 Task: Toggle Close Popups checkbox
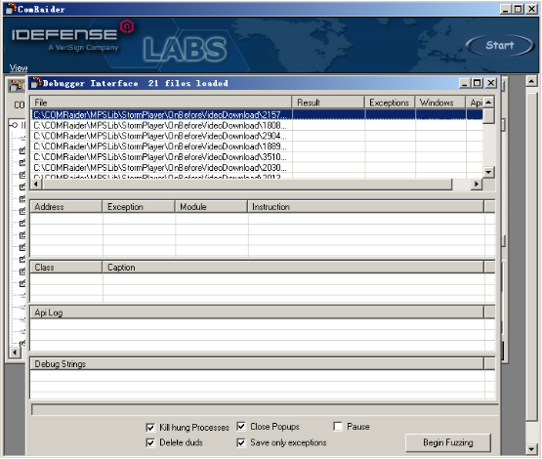241,427
